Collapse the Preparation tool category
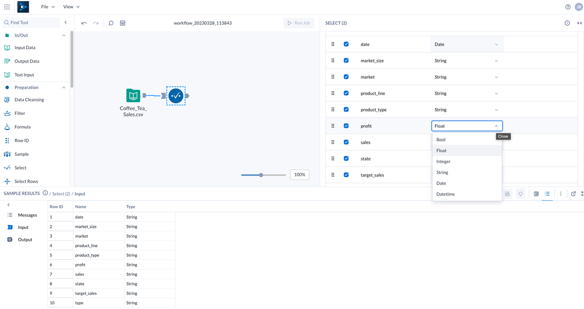The width and height of the screenshot is (584, 309). click(63, 88)
